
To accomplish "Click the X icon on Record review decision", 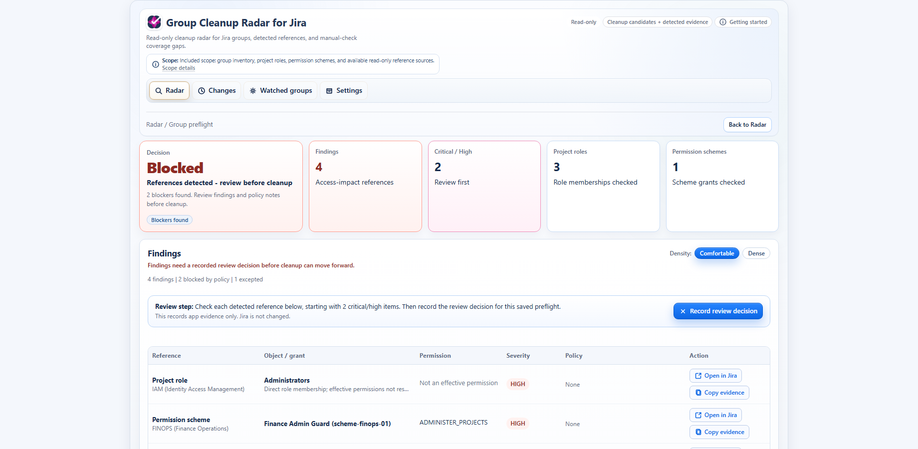I will [x=683, y=311].
